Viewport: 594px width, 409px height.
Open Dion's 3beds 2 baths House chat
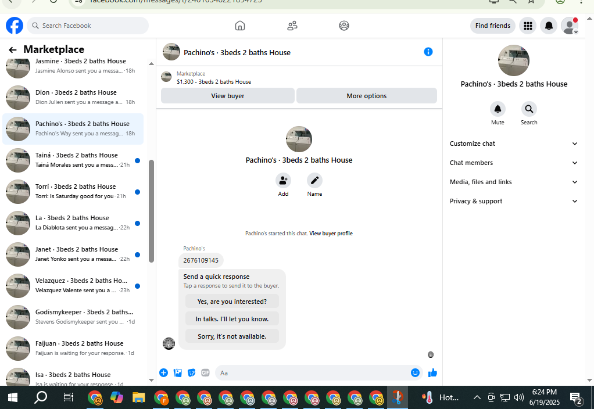click(73, 98)
